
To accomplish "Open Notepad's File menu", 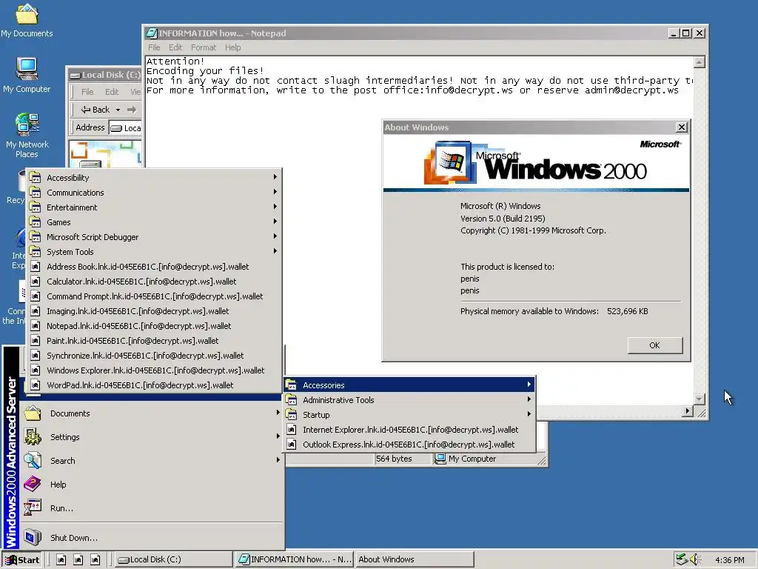I will [154, 47].
